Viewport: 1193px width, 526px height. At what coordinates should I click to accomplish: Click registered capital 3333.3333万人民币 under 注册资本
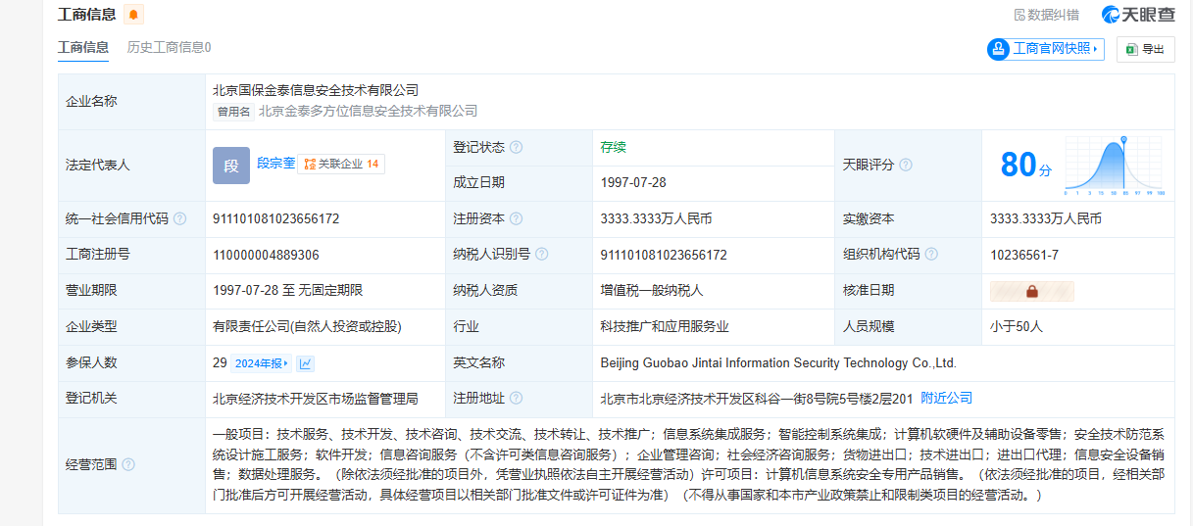coord(656,218)
